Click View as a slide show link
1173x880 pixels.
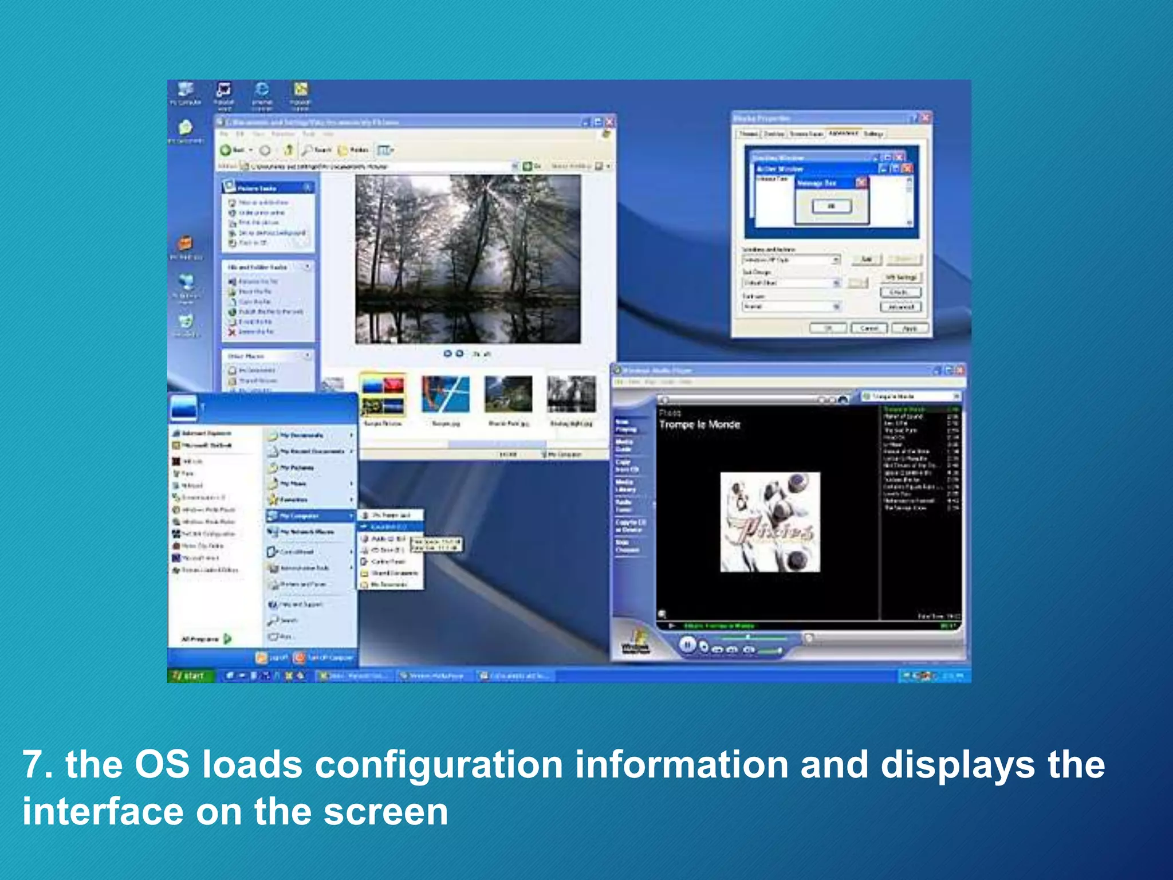click(259, 202)
